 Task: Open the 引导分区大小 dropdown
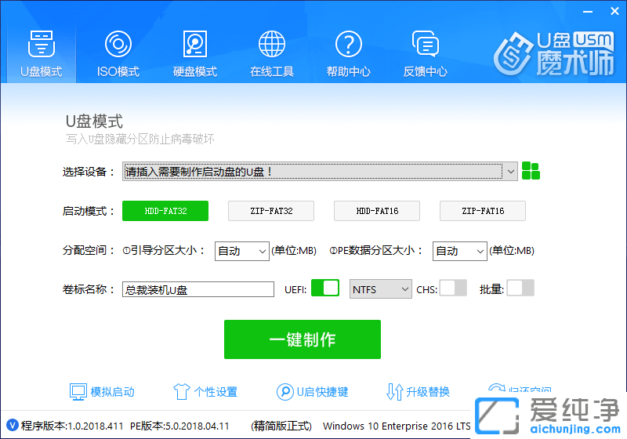point(241,251)
